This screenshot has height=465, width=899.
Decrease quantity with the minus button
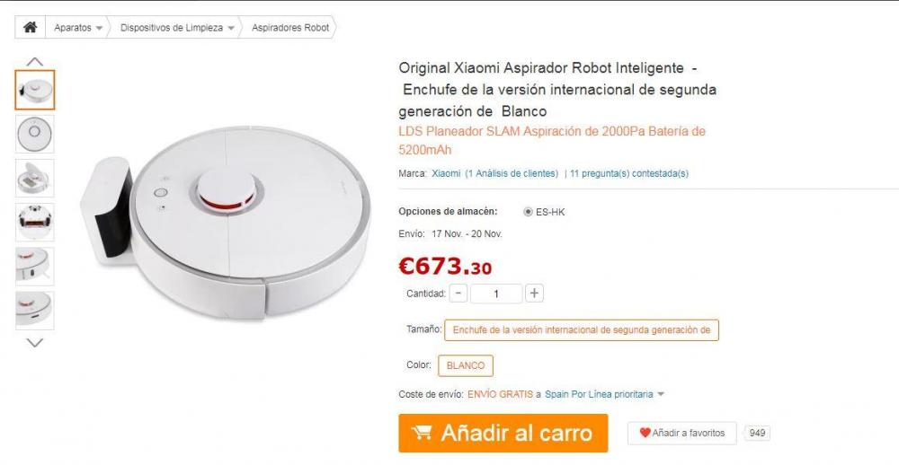[x=458, y=294]
